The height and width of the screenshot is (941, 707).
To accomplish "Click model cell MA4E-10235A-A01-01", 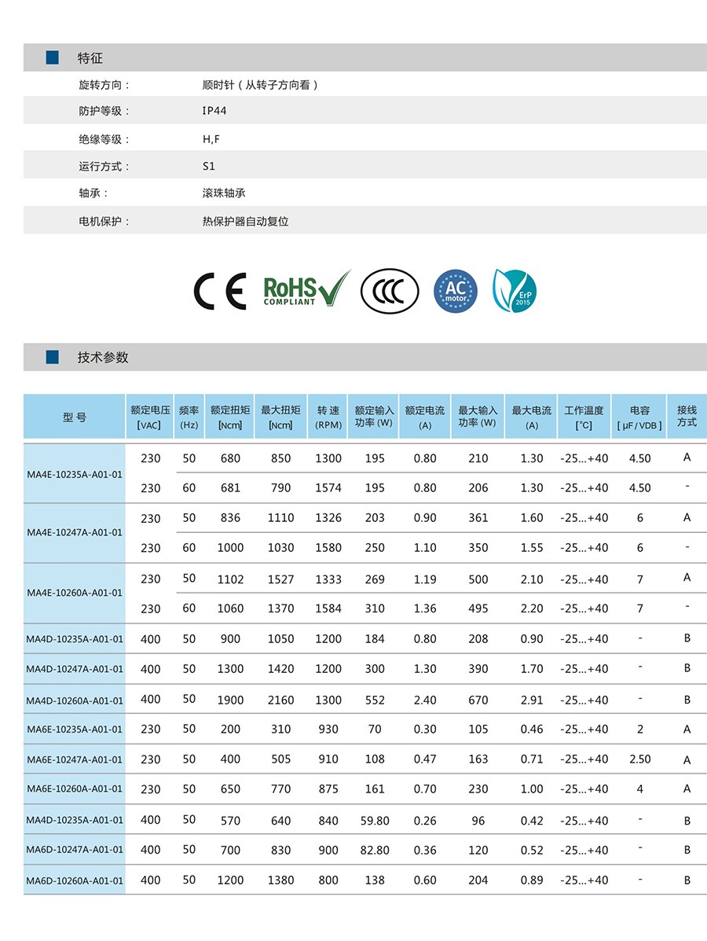I will point(75,474).
